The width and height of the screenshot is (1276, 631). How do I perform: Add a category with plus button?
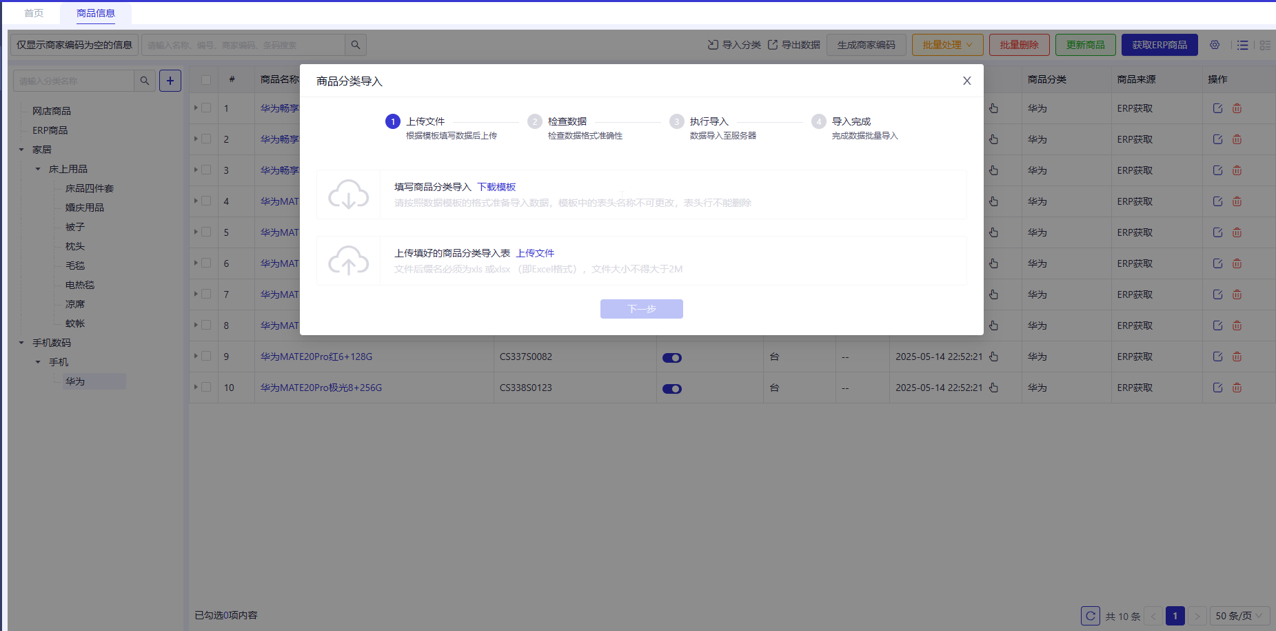coord(170,81)
